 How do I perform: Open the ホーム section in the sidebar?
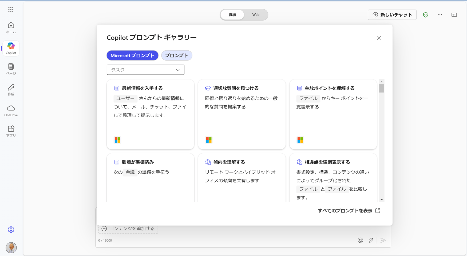(x=11, y=27)
